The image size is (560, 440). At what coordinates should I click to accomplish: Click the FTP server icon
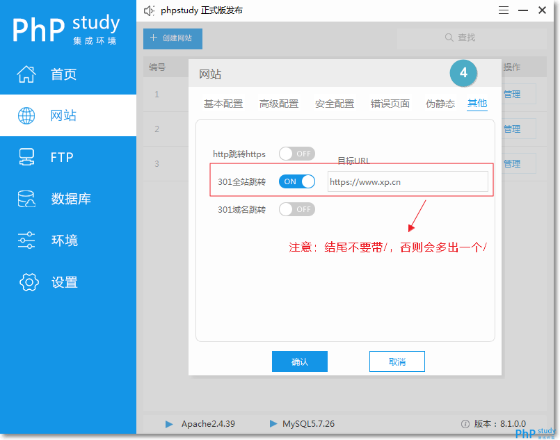26,157
